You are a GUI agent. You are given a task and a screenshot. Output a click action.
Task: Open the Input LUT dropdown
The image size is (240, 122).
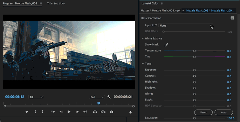[185, 25]
